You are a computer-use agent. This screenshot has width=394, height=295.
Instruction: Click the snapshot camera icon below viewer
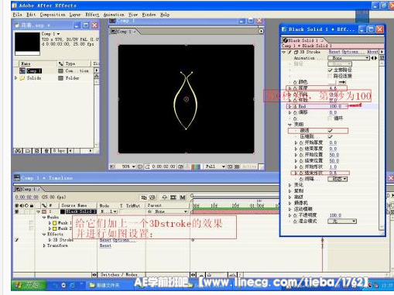tap(180, 166)
